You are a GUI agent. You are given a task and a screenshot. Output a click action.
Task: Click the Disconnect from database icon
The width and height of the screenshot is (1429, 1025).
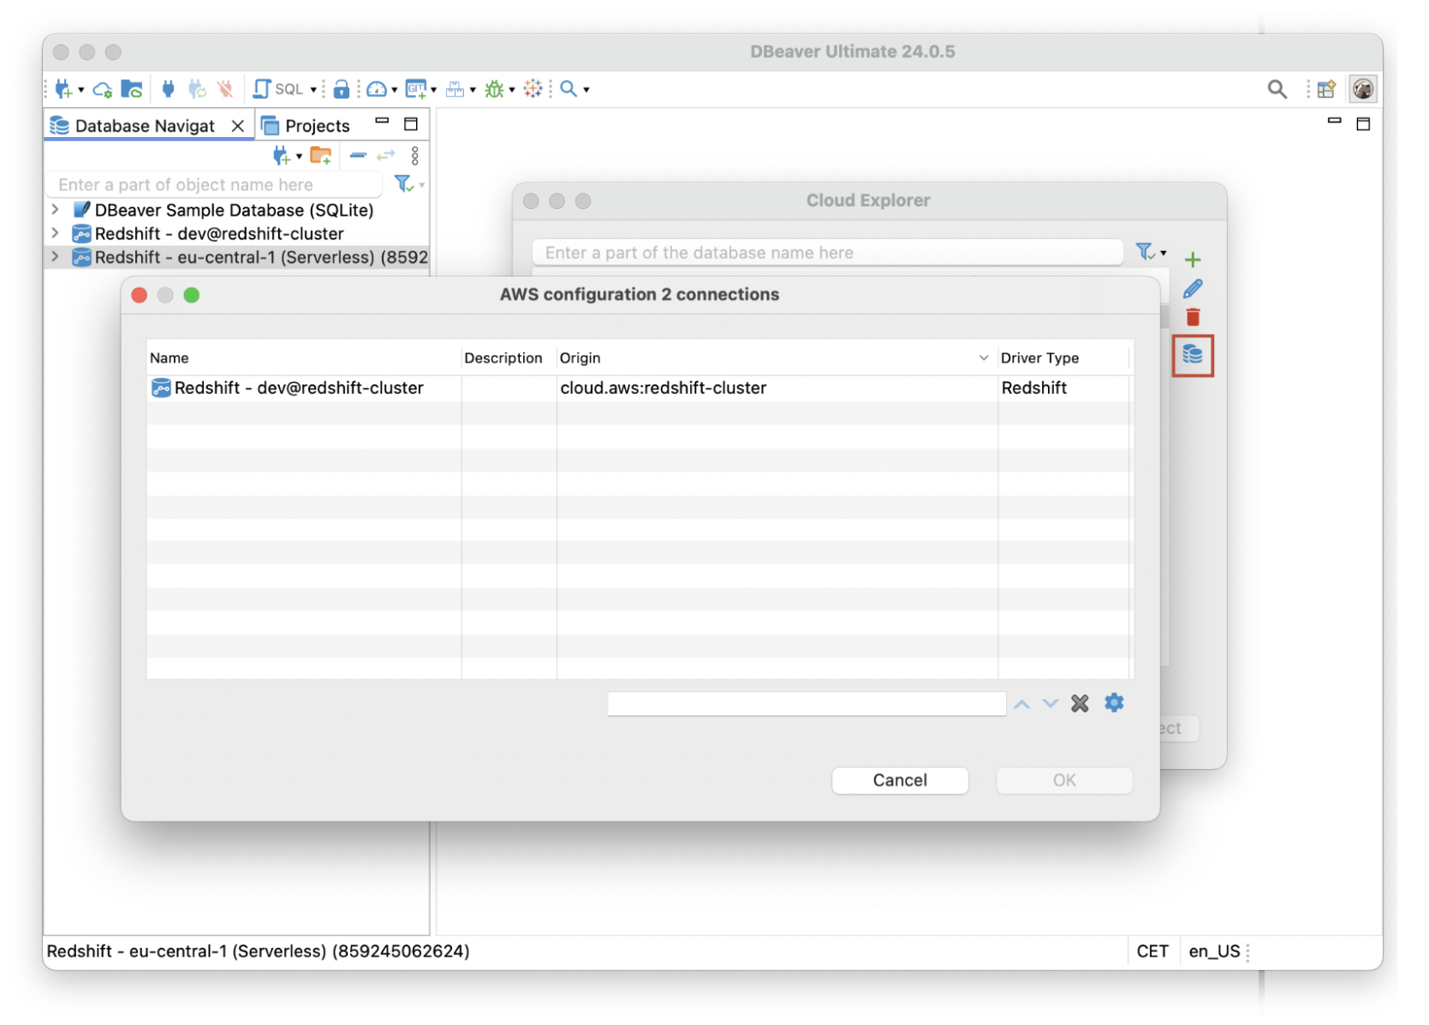click(225, 89)
